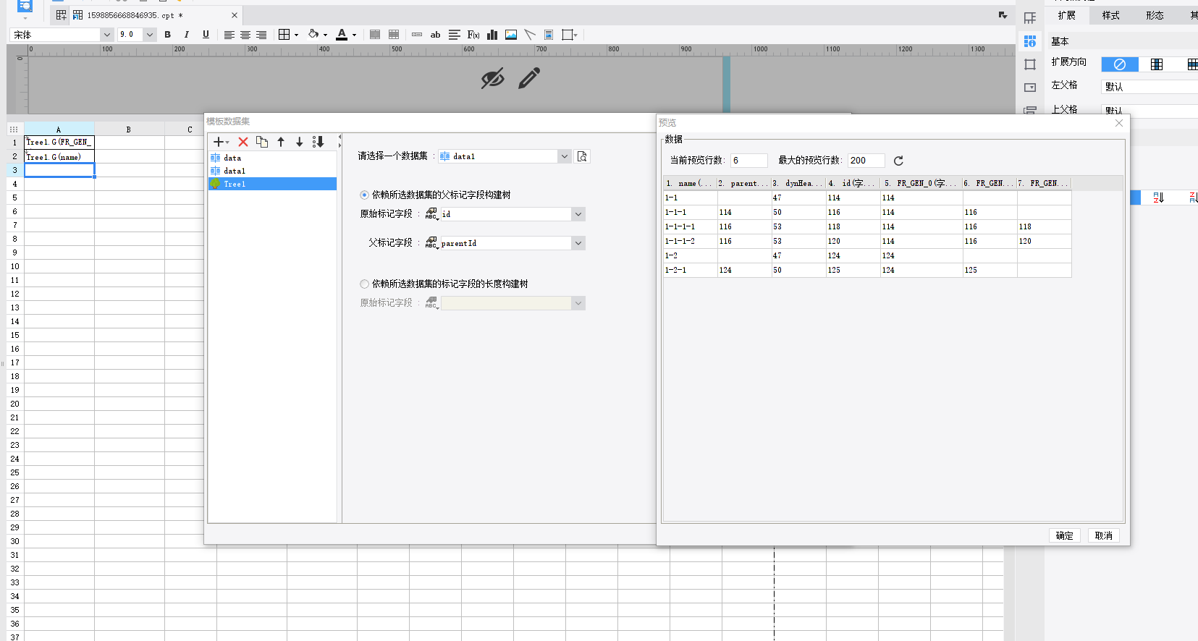Sort datasets with sort icon
This screenshot has width=1198, height=641.
(318, 142)
